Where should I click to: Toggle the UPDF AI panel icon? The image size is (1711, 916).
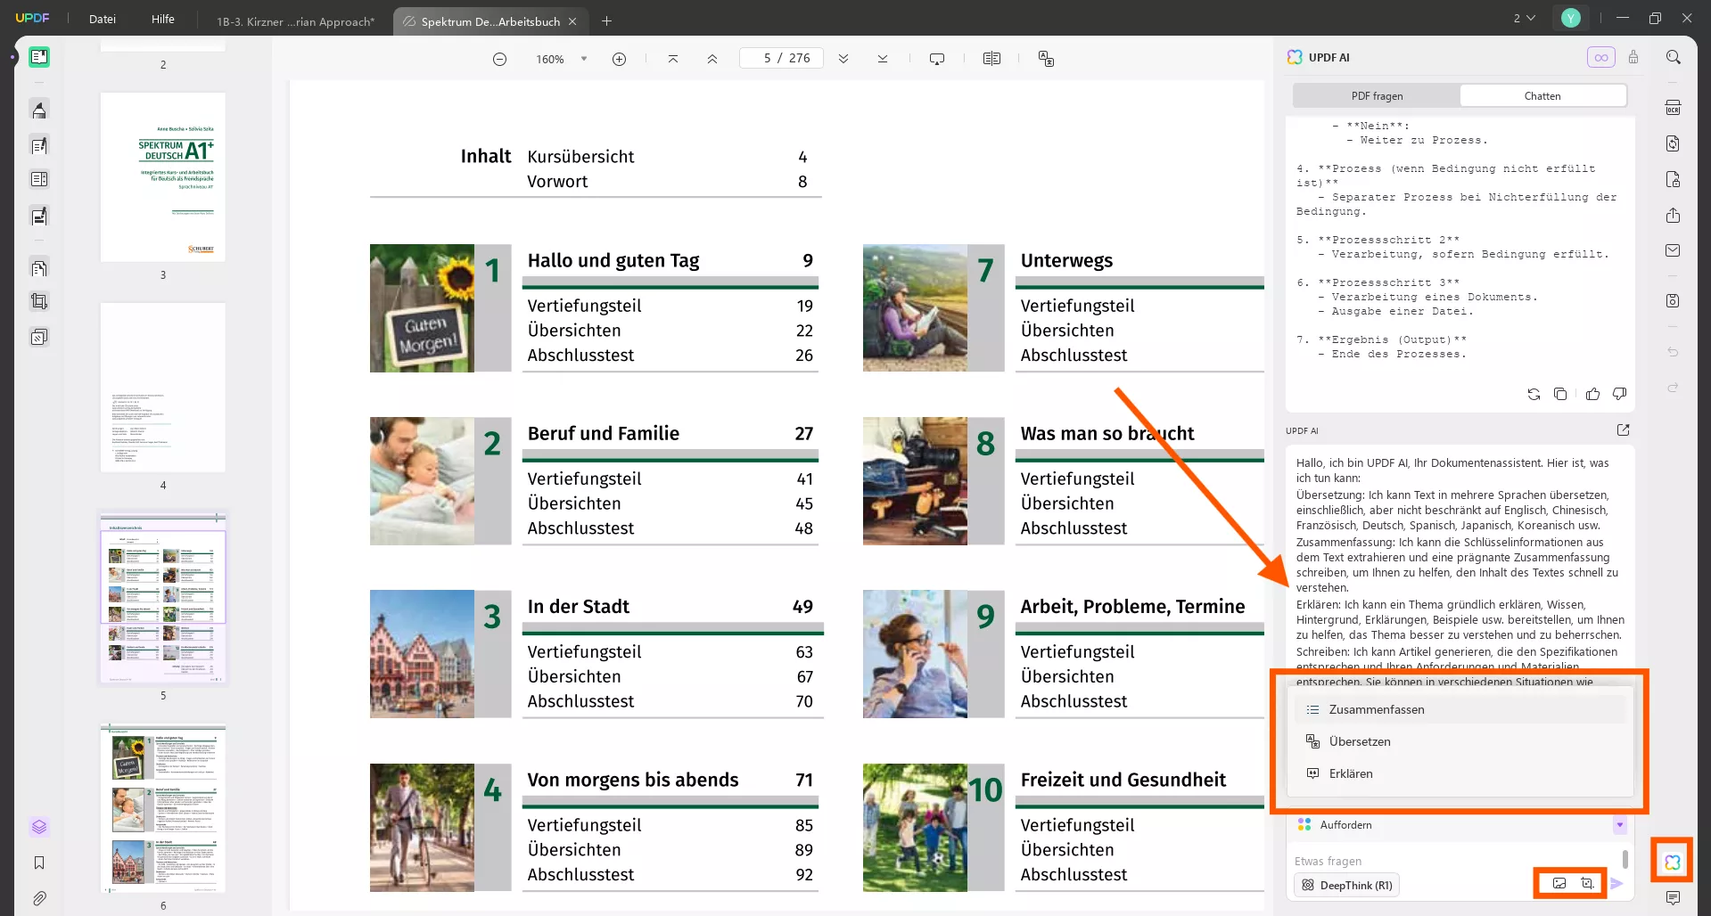1672,862
